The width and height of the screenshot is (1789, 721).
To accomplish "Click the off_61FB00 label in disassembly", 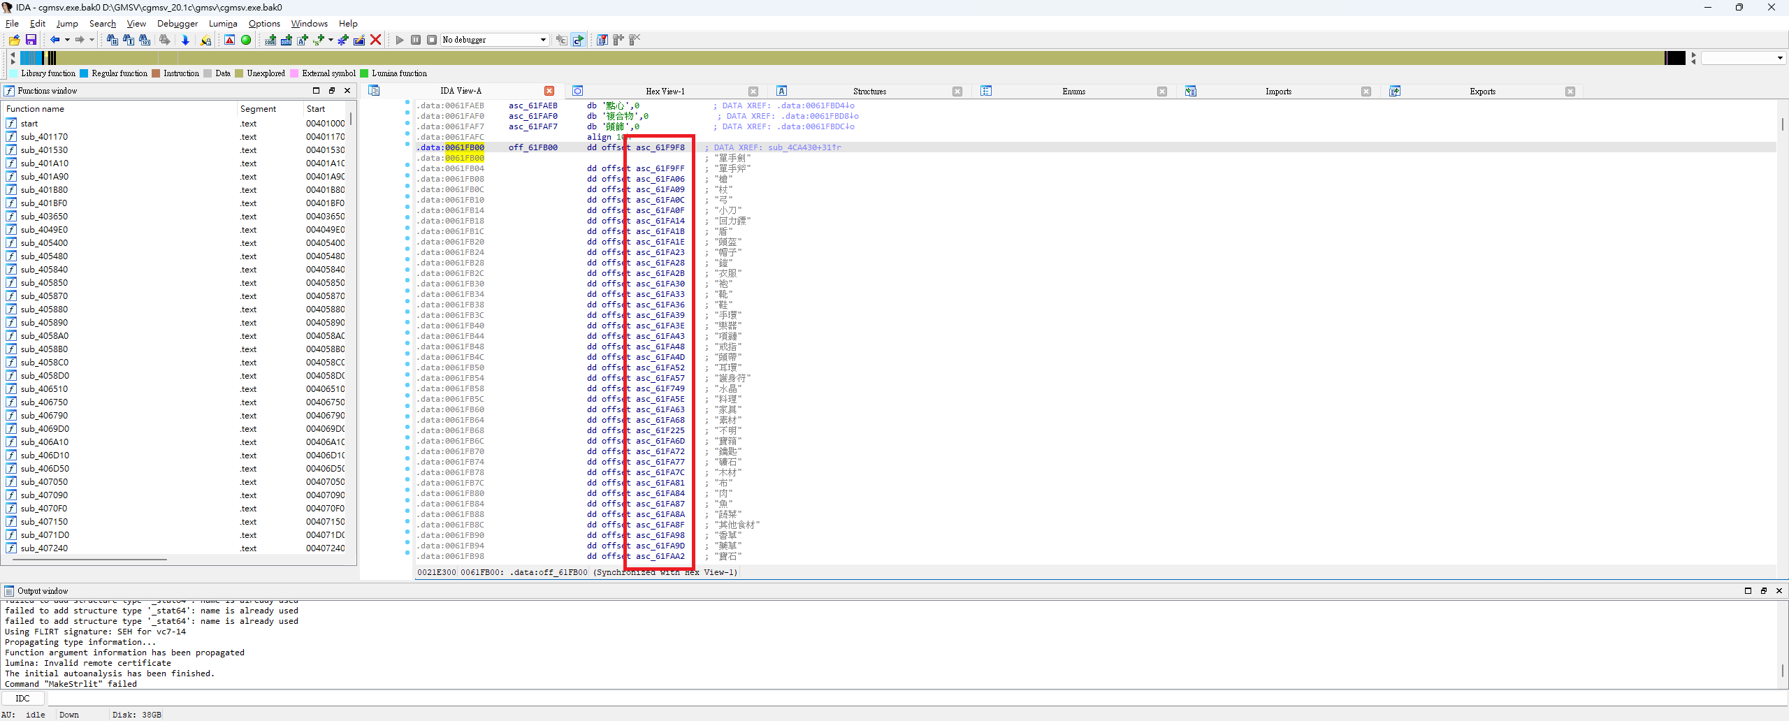I will 533,147.
